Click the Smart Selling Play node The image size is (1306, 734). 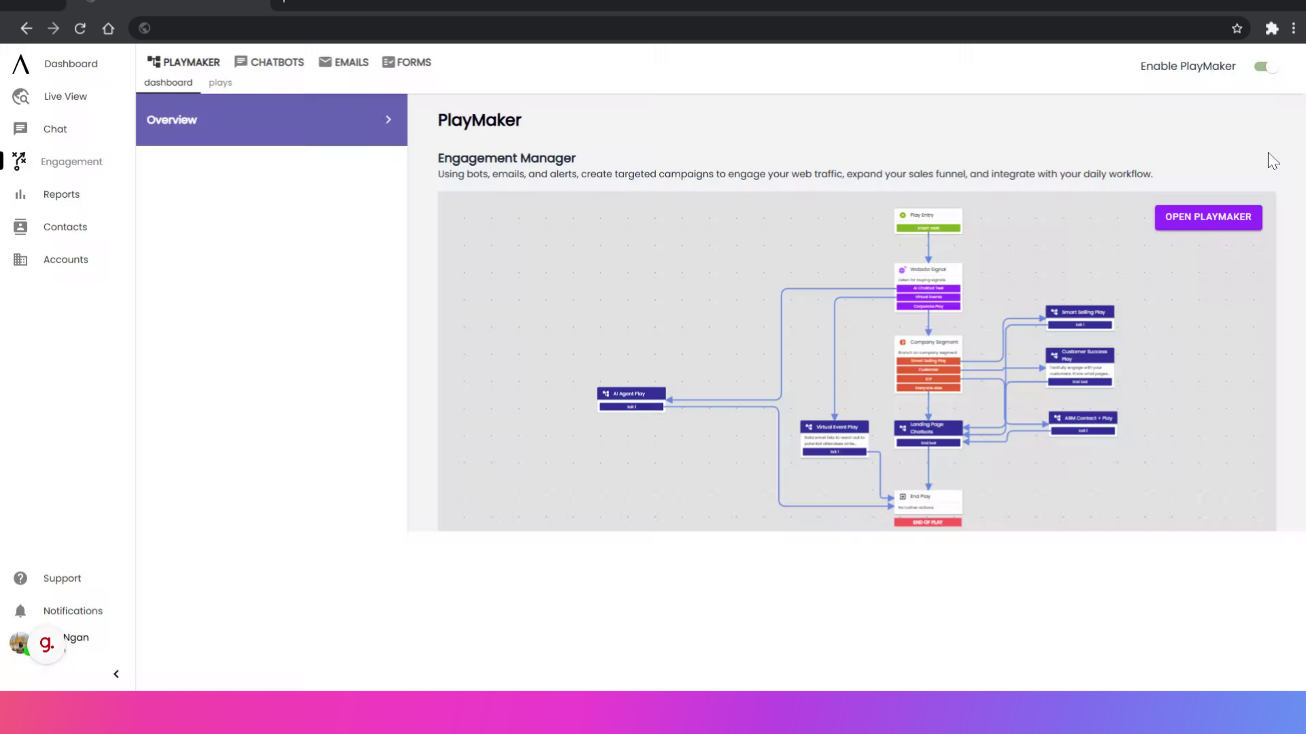(x=1080, y=318)
